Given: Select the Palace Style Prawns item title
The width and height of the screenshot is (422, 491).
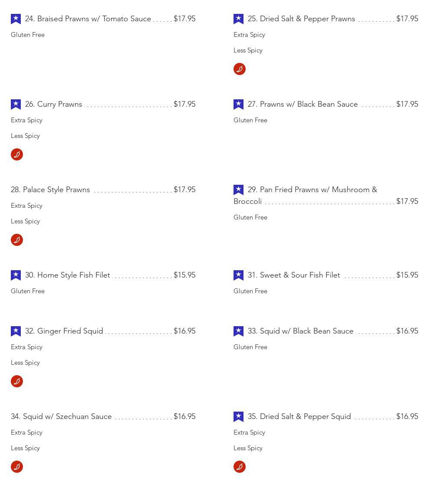Looking at the screenshot, I should pos(50,190).
